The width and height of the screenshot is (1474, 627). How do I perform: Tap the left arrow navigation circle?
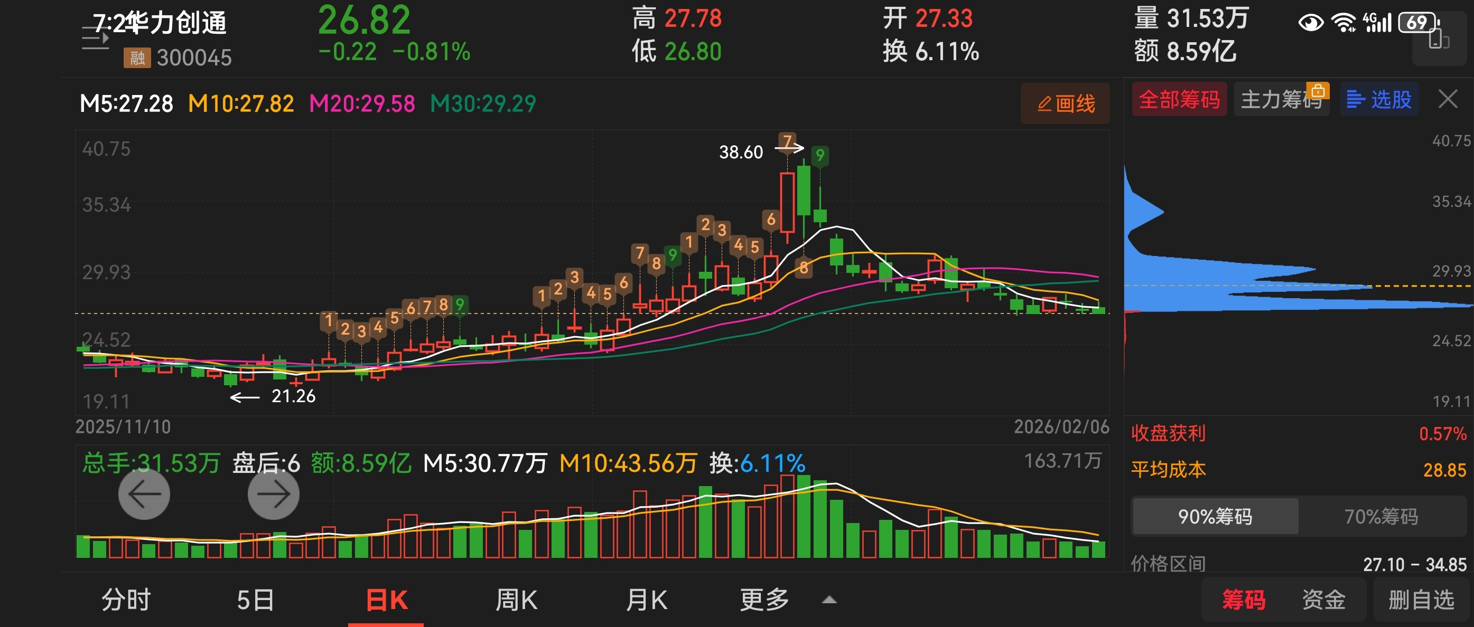144,495
